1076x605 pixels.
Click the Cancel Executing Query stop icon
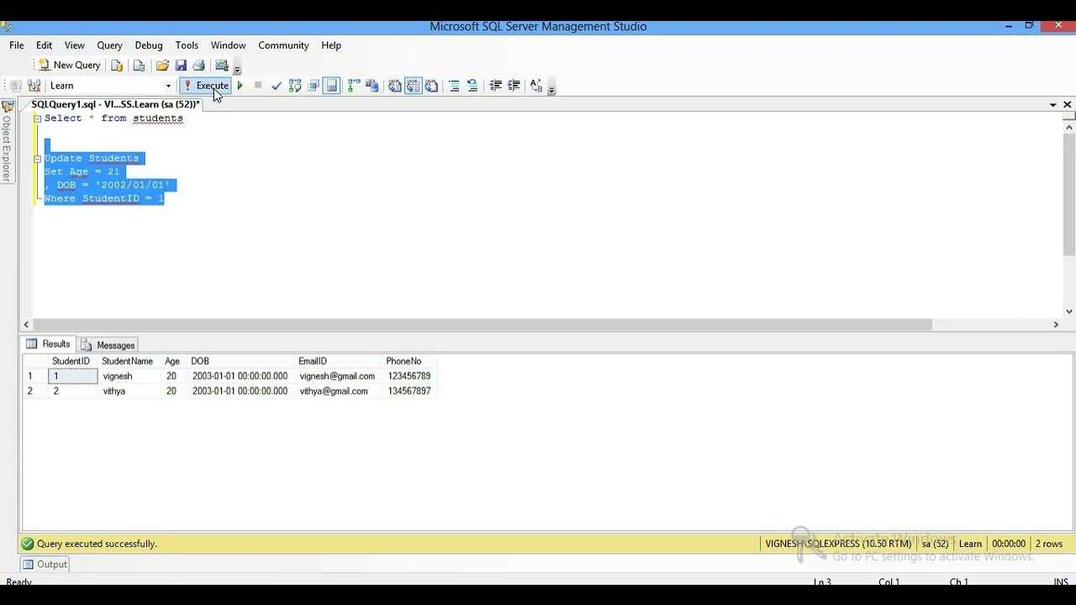[258, 85]
